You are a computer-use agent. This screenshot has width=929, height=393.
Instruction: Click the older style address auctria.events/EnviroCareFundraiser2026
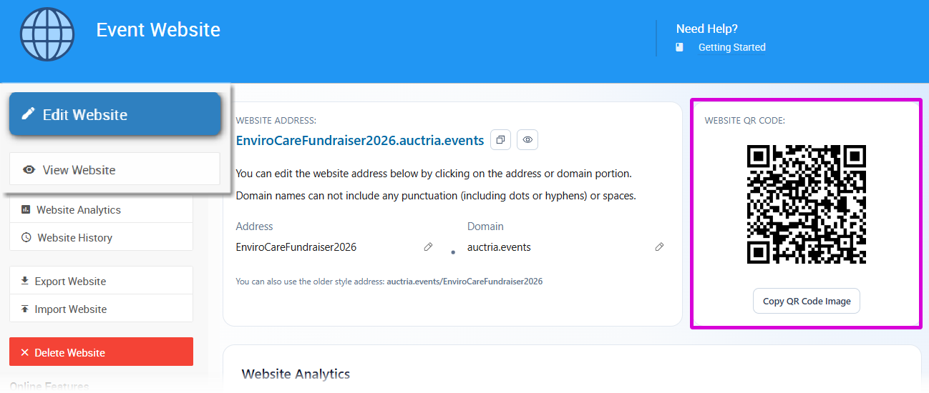tap(464, 282)
